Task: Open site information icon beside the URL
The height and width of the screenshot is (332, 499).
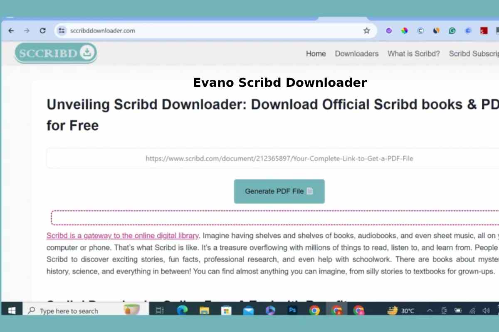Action: pos(62,31)
